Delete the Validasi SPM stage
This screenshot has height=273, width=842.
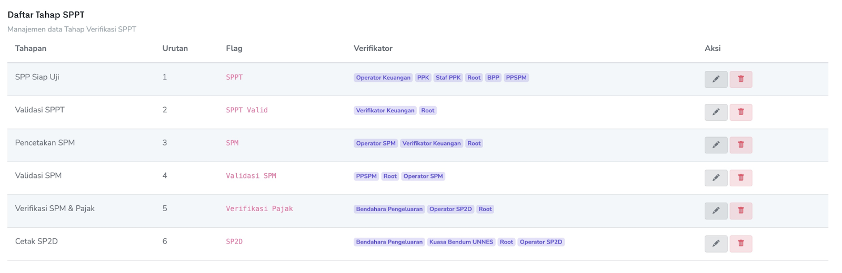740,177
